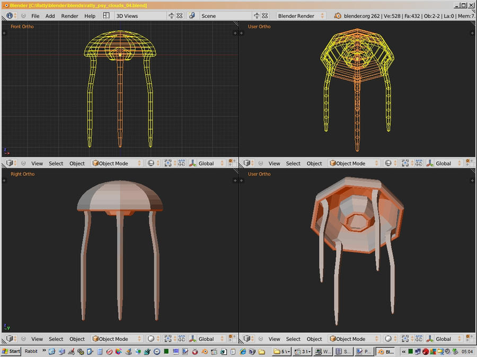The width and height of the screenshot is (477, 357).
Task: Click the Windows Start button
Action: 11,351
